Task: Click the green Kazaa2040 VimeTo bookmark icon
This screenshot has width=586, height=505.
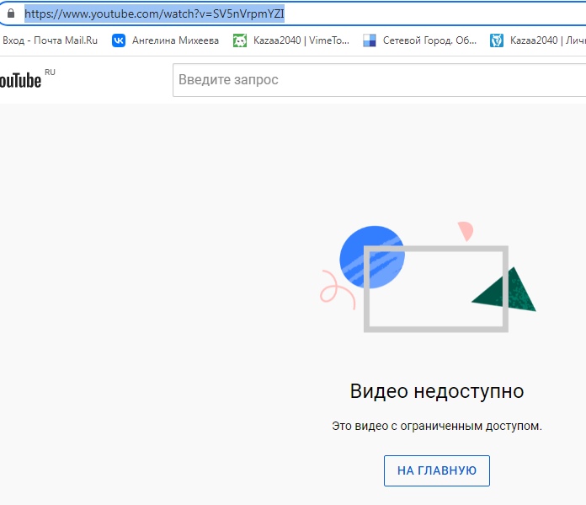Action: (240, 40)
